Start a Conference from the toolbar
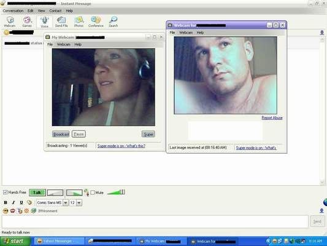This screenshot has height=246, width=327. (96, 22)
